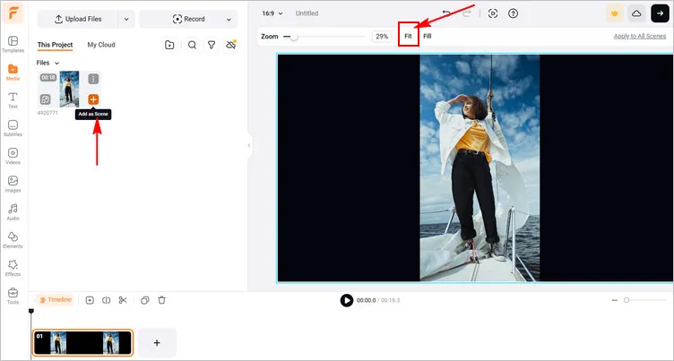Viewport: 674px width, 361px height.
Task: Expand Record dropdown arrow
Action: [x=229, y=20]
